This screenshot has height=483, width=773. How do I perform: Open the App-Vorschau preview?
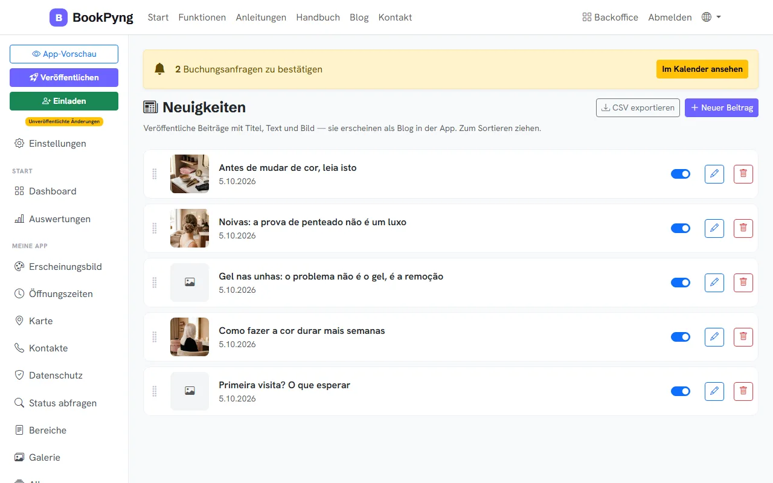[64, 54]
